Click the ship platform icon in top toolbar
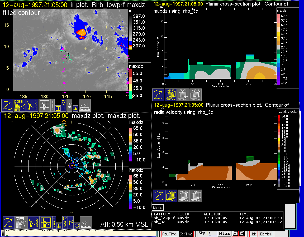The image size is (304, 237). tap(85, 105)
